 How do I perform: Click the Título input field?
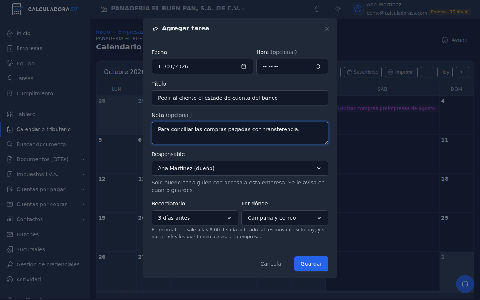[240, 98]
